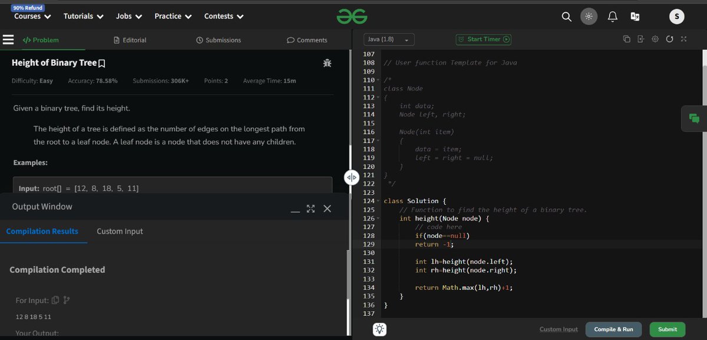Collapse the fold arrow at line 112
The width and height of the screenshot is (707, 340).
click(x=379, y=97)
